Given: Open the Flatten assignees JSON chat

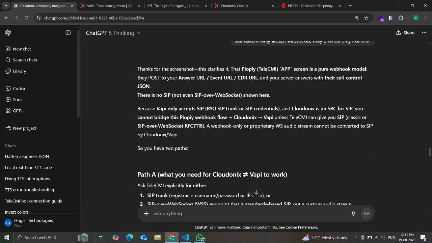Looking at the screenshot, I should (x=27, y=157).
